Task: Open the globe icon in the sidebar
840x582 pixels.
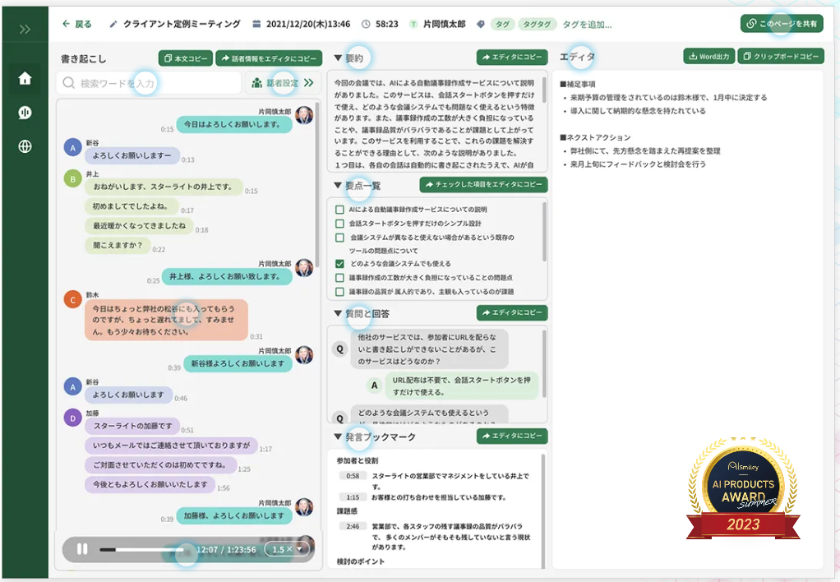Action: (x=25, y=146)
